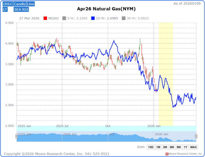Set zoom range to 1M
This screenshot has height=157, width=205.
158,147
